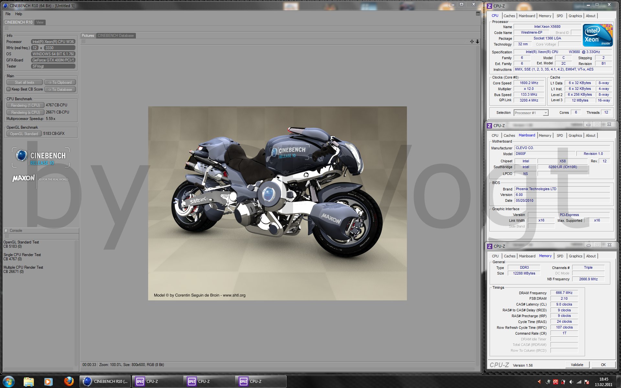Click the 'Intel Xeon X5680' name value

coord(547,27)
